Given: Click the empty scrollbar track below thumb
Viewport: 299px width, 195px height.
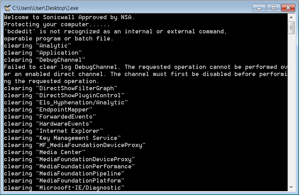Looking at the screenshot, I should pos(291,109).
